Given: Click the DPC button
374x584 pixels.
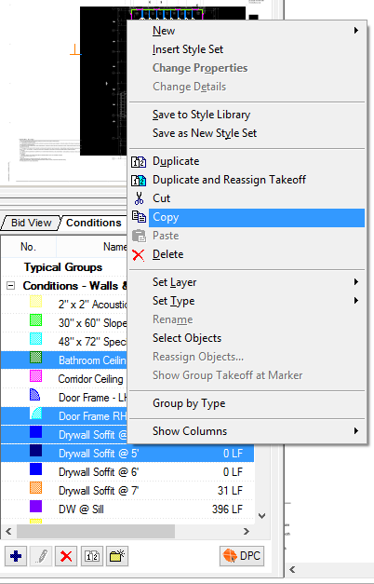Looking at the screenshot, I should [x=242, y=556].
